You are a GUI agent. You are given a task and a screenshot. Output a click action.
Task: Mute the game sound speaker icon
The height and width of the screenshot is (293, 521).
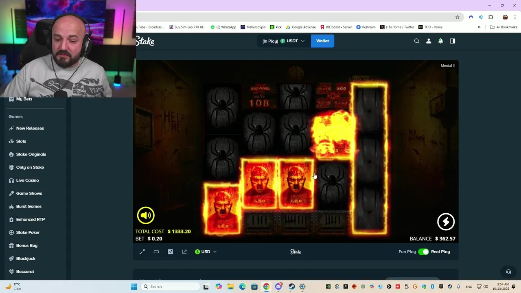point(146,215)
